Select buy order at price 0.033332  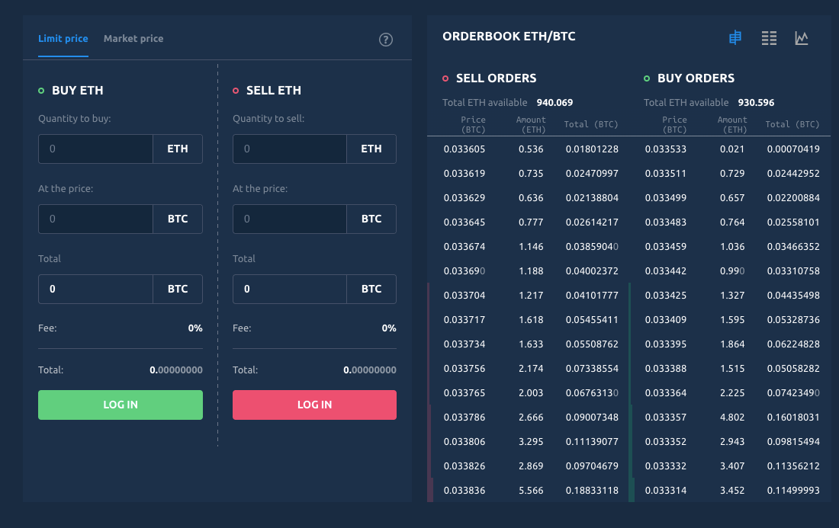tap(730, 466)
